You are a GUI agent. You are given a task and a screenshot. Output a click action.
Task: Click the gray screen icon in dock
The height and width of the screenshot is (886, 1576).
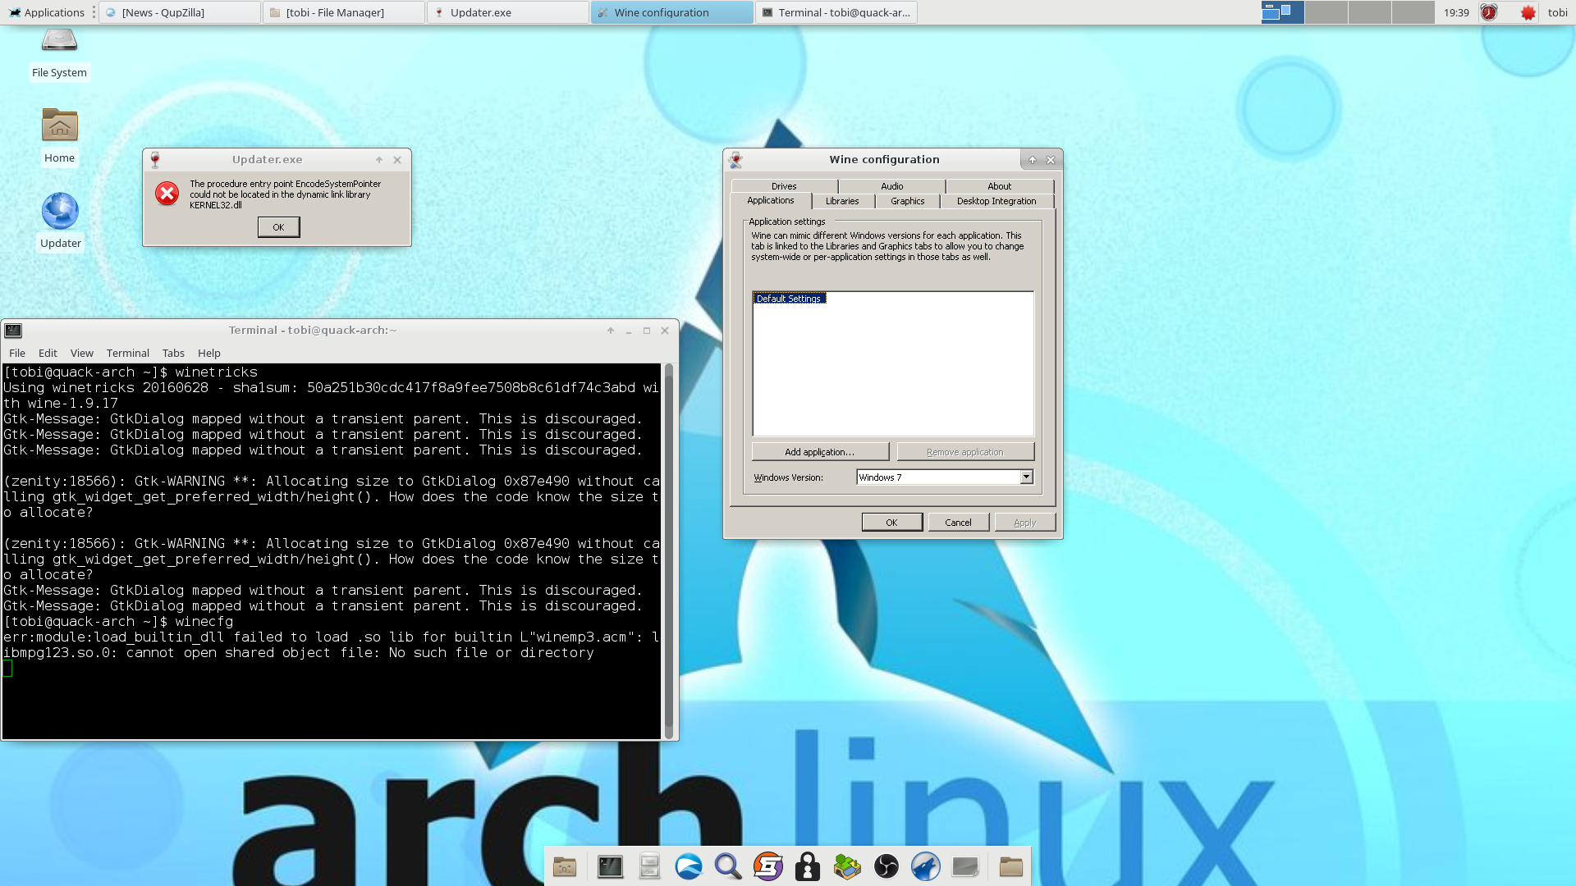[x=965, y=866]
